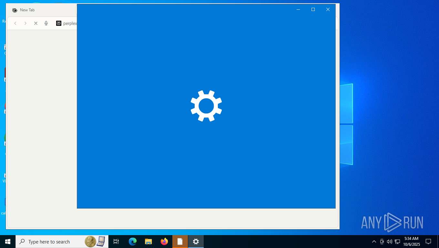The width and height of the screenshot is (439, 248).
Task: Go forward in the browser
Action: (x=26, y=23)
